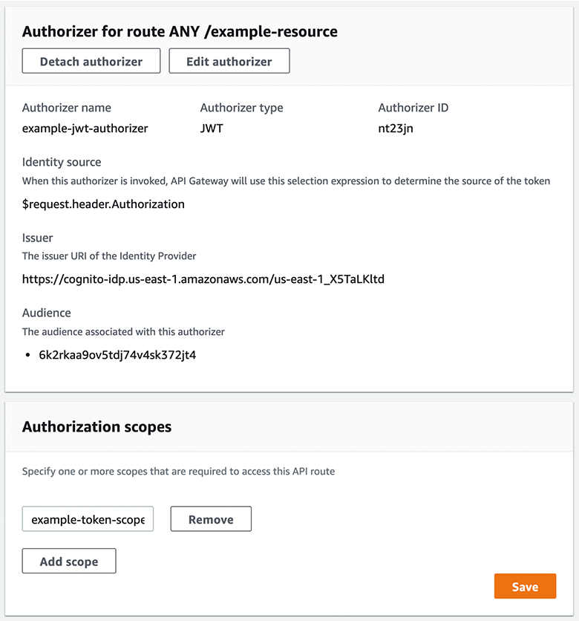
Task: Focus the scope name input field
Action: (88, 520)
